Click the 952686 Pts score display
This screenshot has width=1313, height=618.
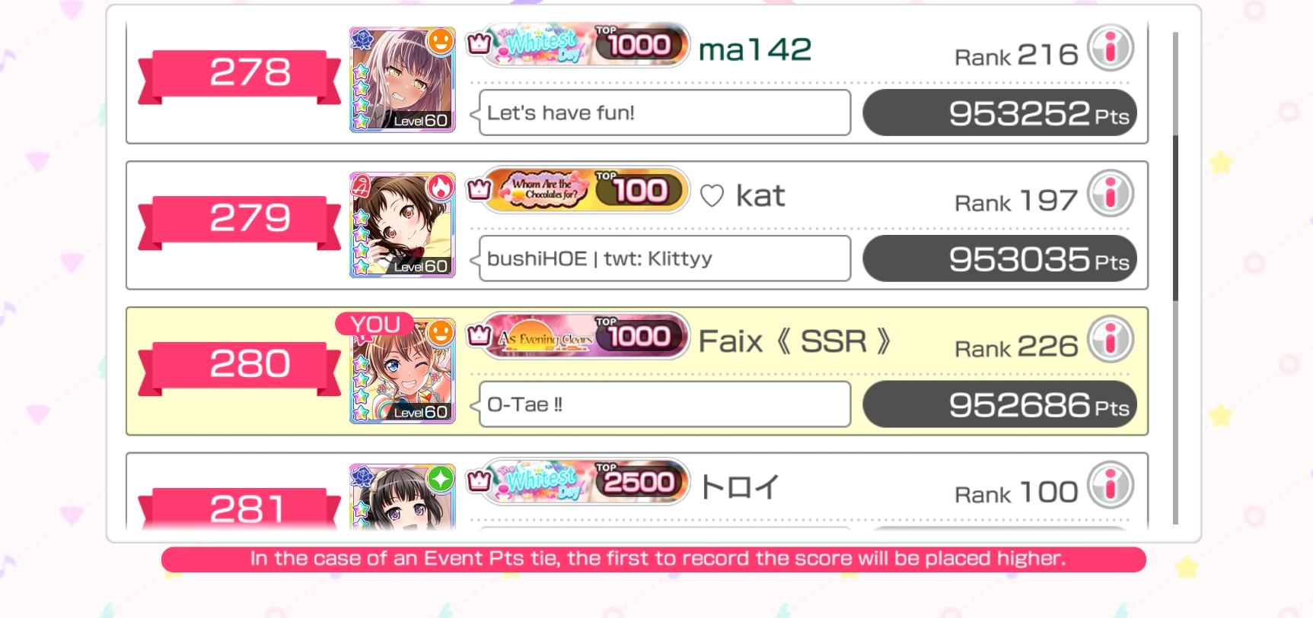(999, 404)
